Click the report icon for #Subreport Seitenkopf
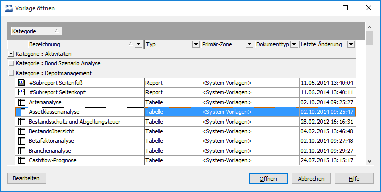This screenshot has height=192, width=381. coord(22,92)
